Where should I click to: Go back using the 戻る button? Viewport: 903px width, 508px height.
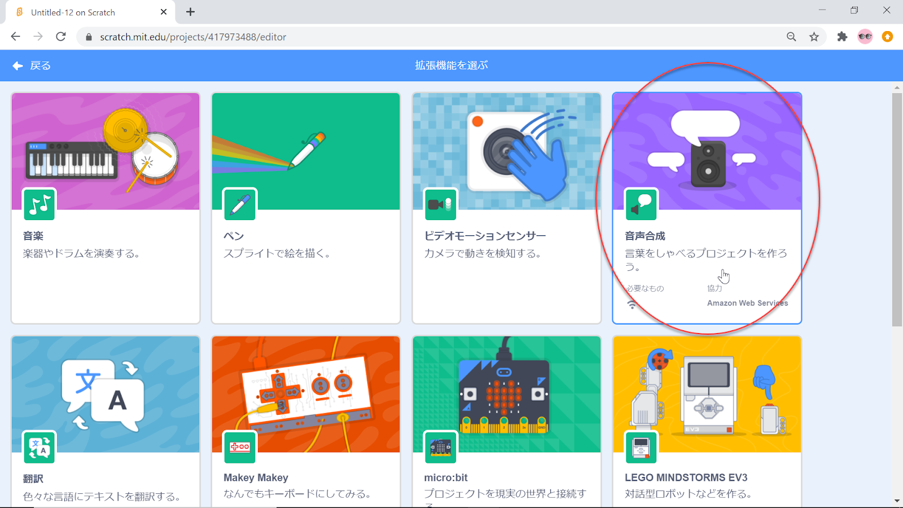click(32, 65)
